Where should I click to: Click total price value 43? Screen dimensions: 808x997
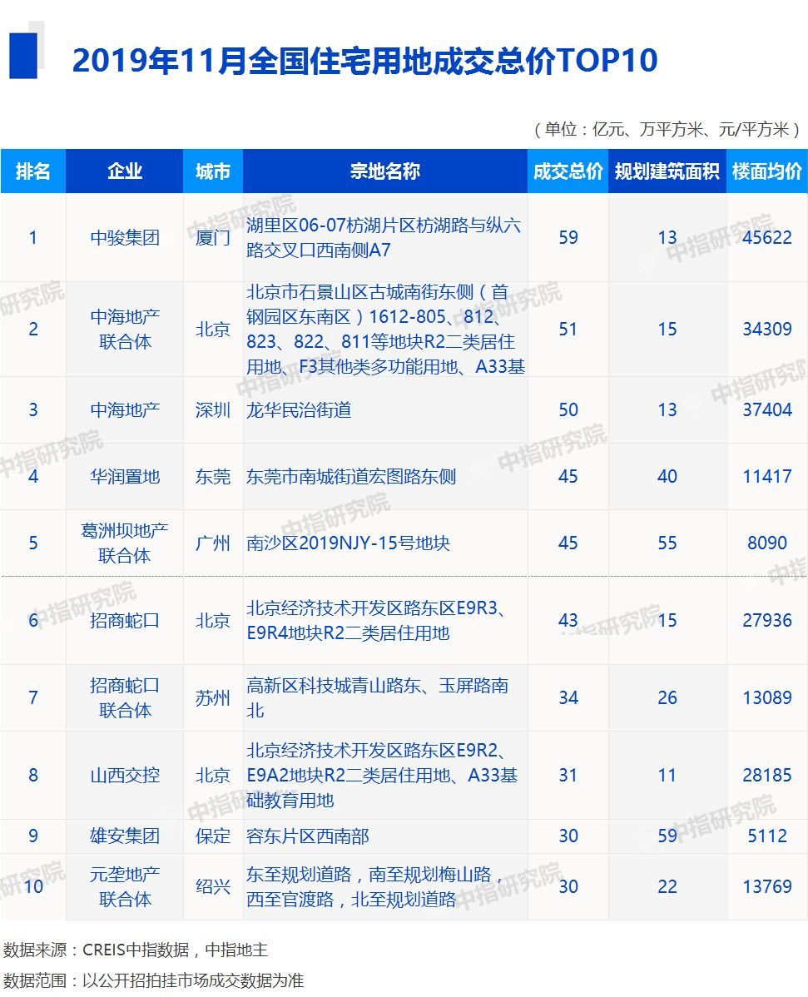(x=568, y=621)
